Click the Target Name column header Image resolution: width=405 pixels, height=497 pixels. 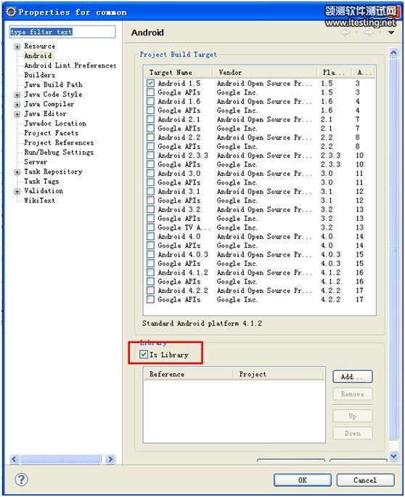[x=179, y=72]
